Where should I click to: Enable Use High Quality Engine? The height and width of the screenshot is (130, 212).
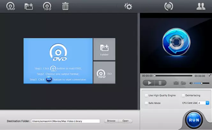pos(146,96)
